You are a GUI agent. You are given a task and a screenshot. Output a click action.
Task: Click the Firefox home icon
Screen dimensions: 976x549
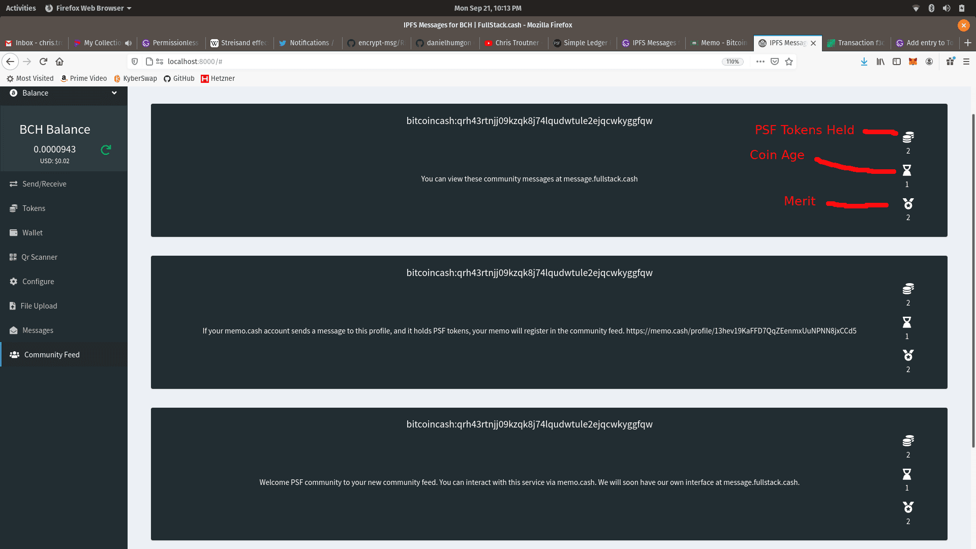pos(59,62)
